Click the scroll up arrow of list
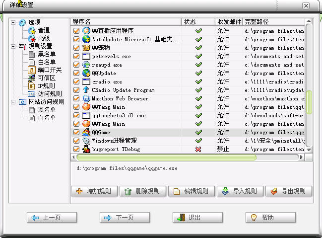 click(309, 21)
